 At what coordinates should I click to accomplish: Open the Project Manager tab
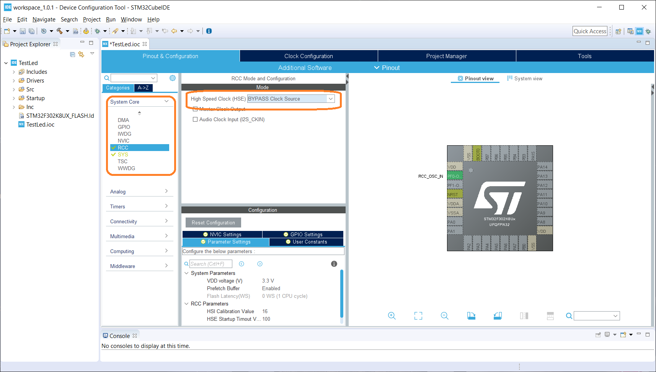point(447,56)
